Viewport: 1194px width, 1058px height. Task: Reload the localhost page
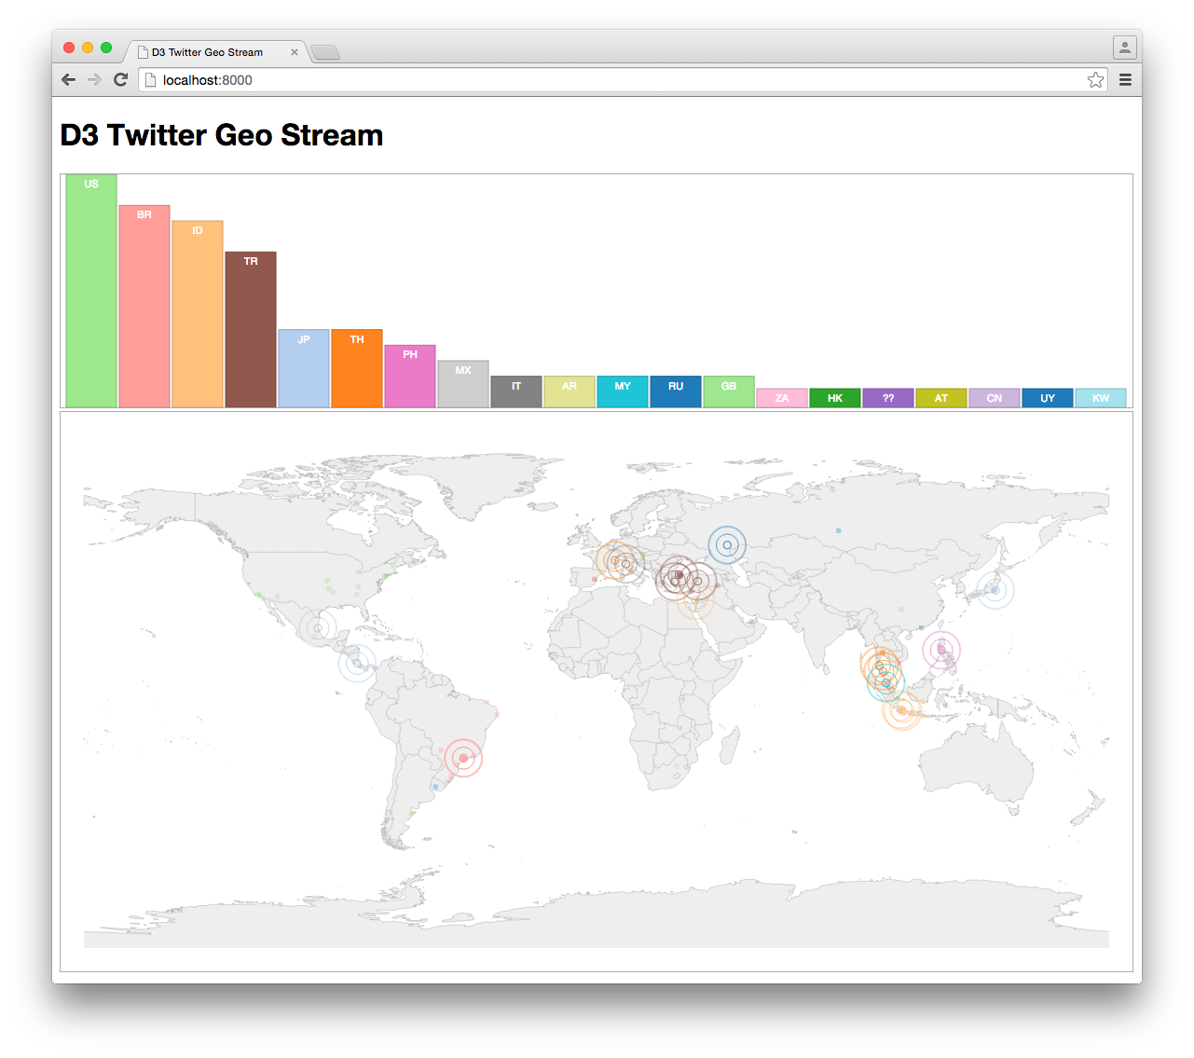(x=120, y=80)
